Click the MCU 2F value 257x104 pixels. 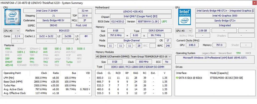[85, 21]
